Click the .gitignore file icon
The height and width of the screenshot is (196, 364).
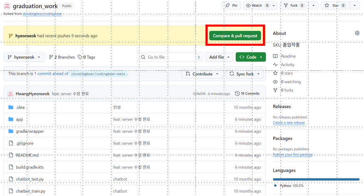[11, 143]
